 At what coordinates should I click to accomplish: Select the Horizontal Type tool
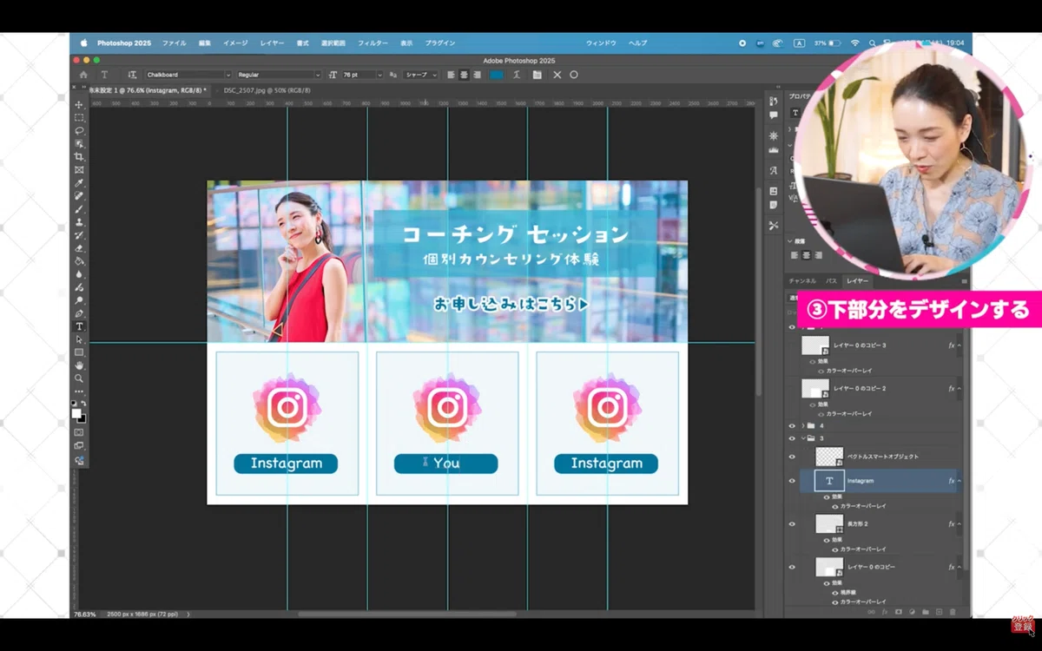[x=79, y=326]
